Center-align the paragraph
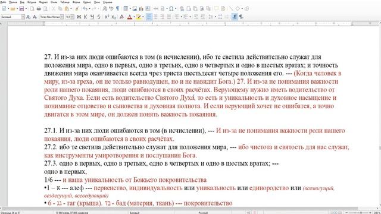This screenshot has height=214, width=381. click(155, 17)
